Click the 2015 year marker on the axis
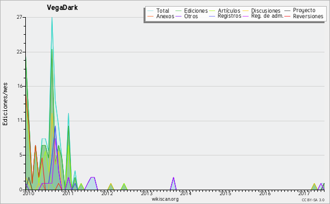Screen dimensions: 330x204 226,193
